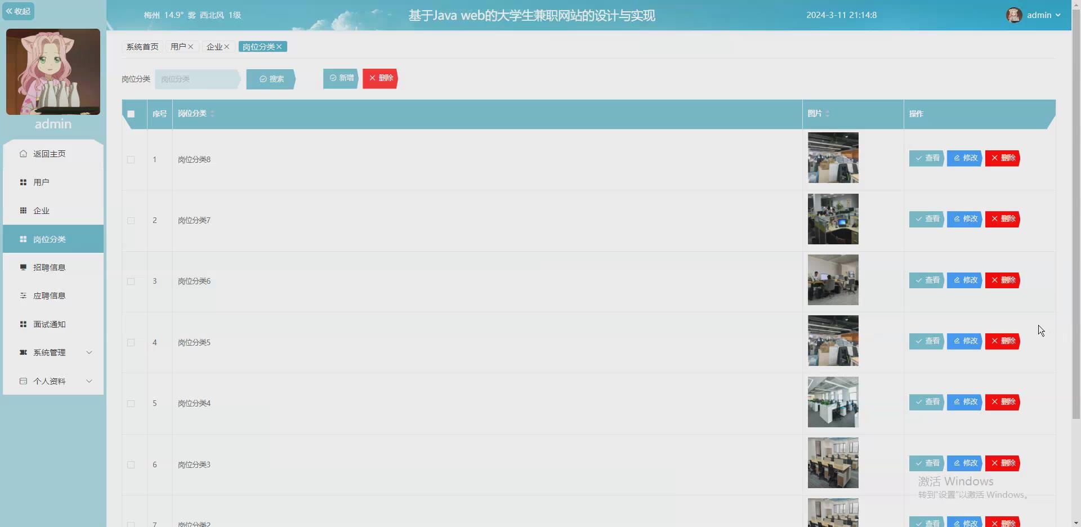The image size is (1081, 527).
Task: Edit 岗位分类8 with 修改 button
Action: pyautogui.click(x=965, y=158)
